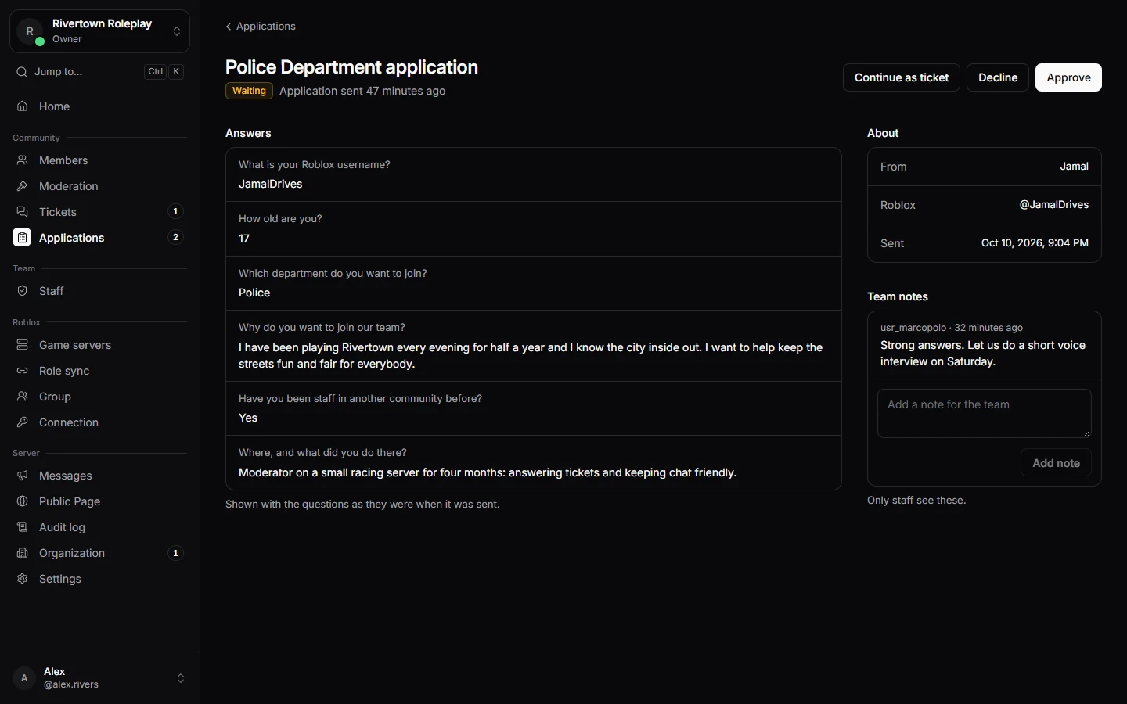Viewport: 1127px width, 704px height.
Task: Click the Waiting status badge
Action: (x=249, y=91)
